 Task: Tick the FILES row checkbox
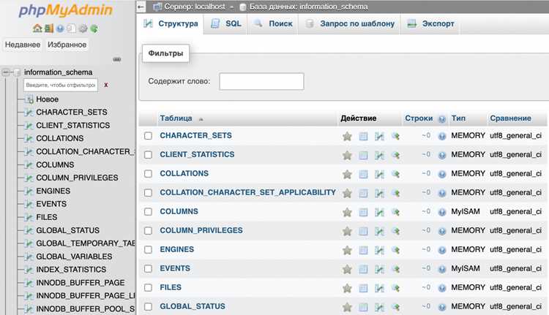pos(148,287)
